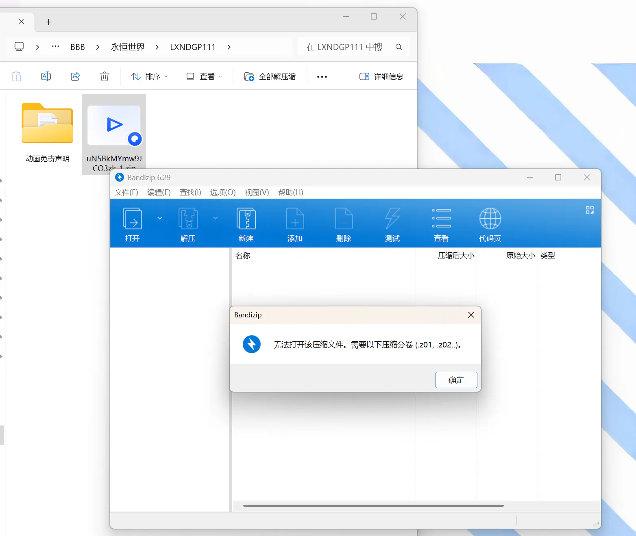Minimize the Bandizip 6.29 window
The width and height of the screenshot is (636, 536).
pyautogui.click(x=530, y=178)
